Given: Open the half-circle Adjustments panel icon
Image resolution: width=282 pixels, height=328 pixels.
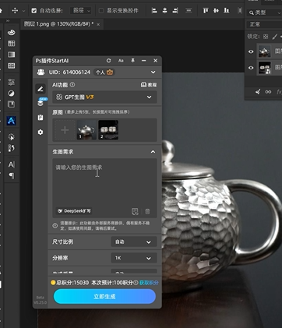Looking at the screenshot, I should 11,93.
